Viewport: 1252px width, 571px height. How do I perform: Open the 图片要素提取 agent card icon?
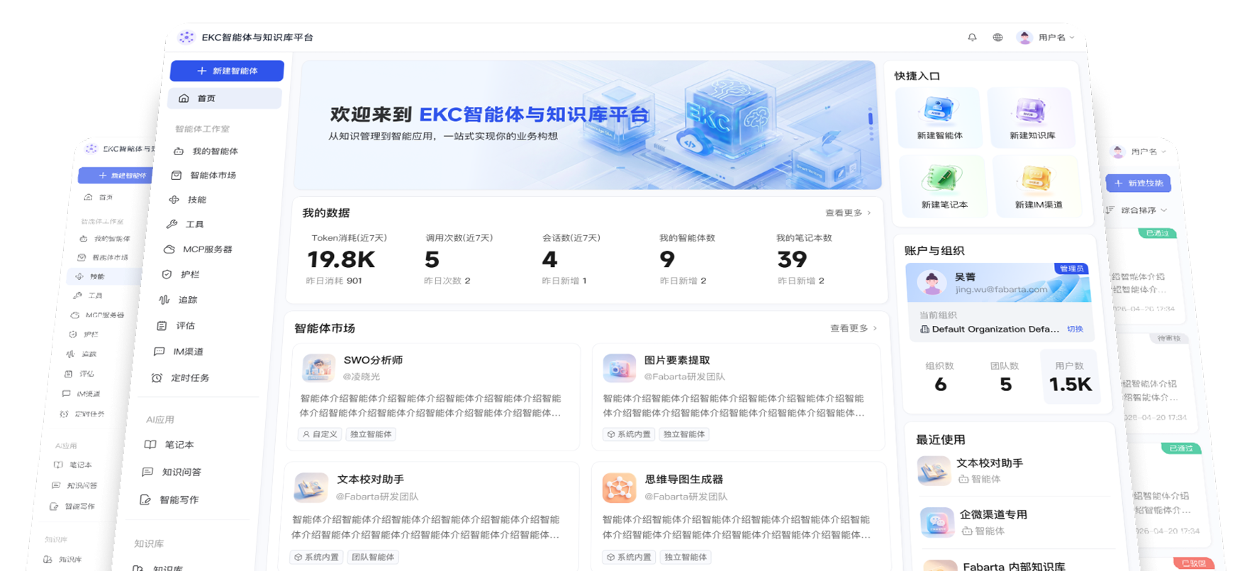coord(619,368)
